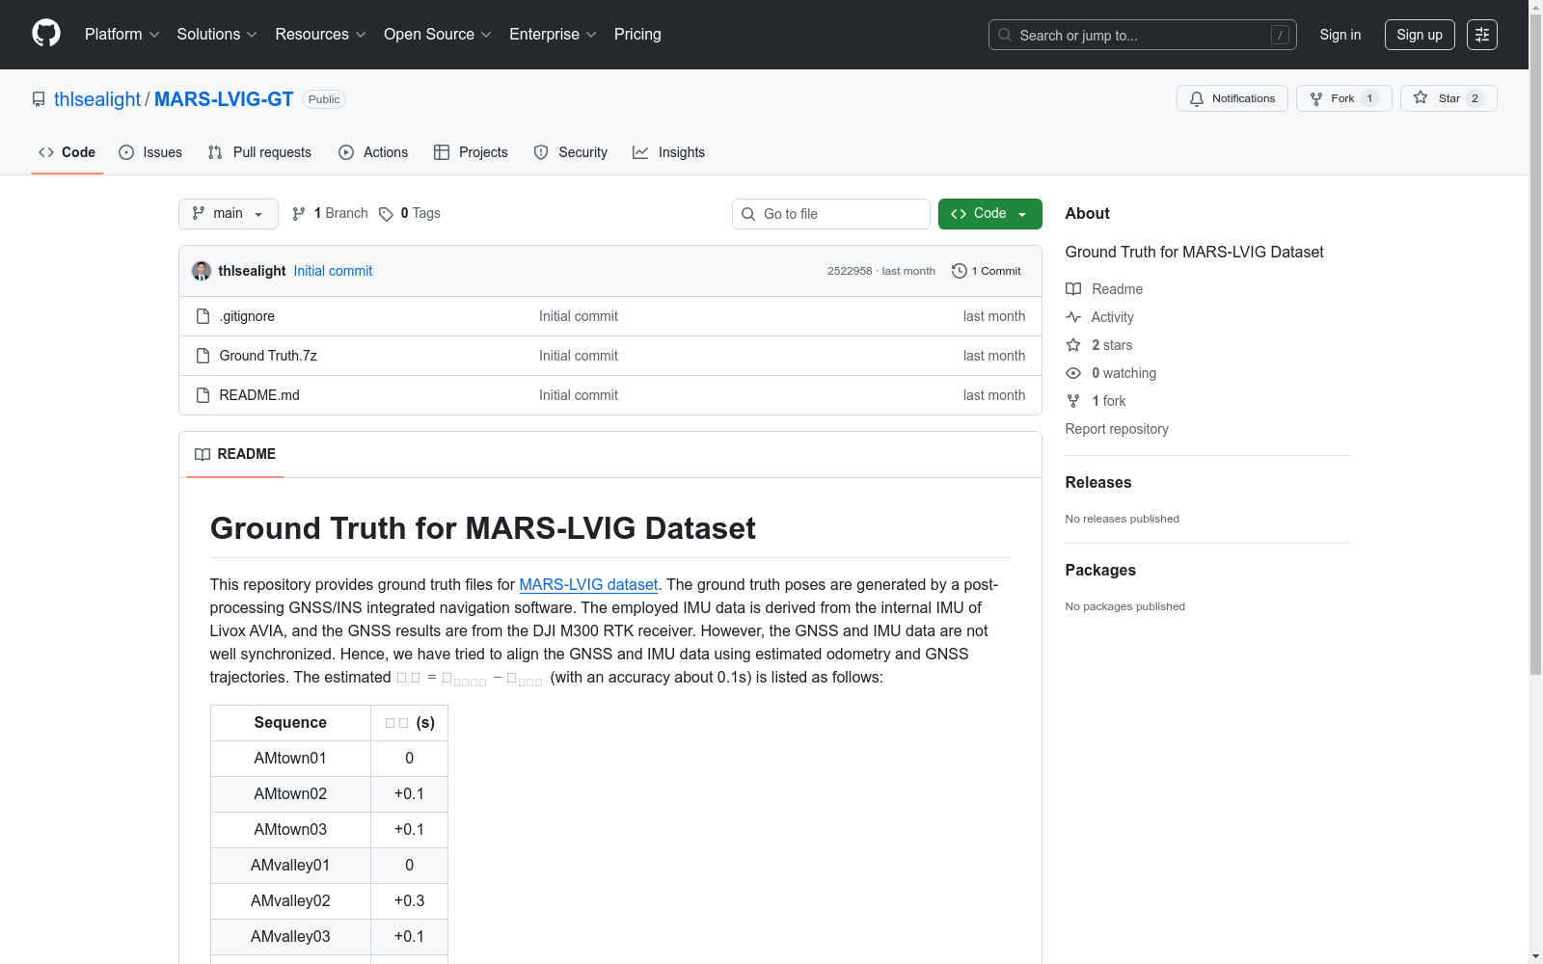
Task: Open the global navigation settings icon button
Action: pos(1482,35)
